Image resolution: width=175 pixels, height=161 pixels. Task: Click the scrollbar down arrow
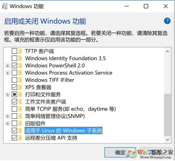(167, 139)
